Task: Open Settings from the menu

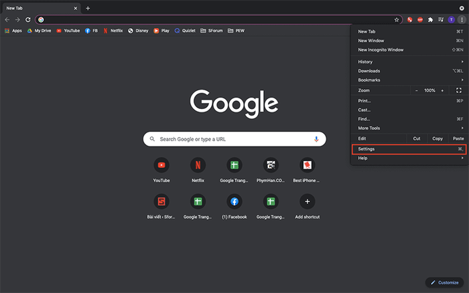Action: coord(409,149)
